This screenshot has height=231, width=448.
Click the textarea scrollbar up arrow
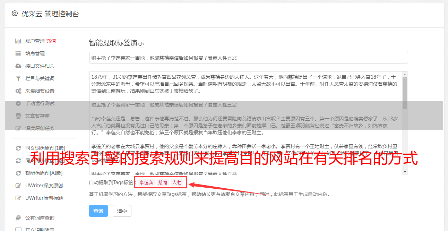(405, 75)
